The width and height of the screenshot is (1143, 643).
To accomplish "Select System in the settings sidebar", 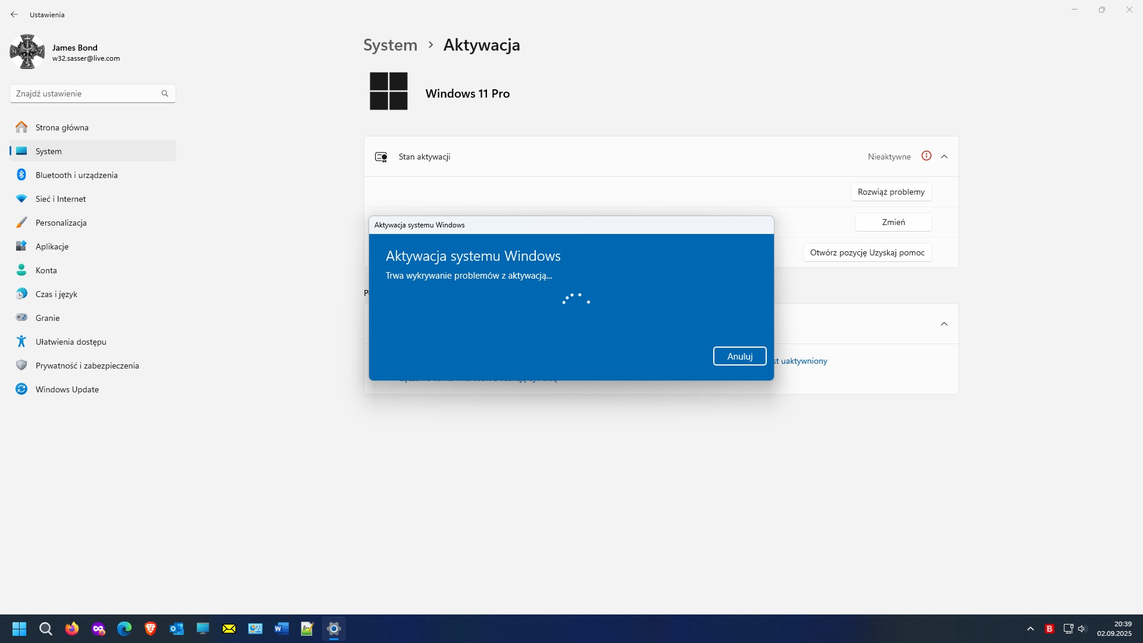I will 93,151.
